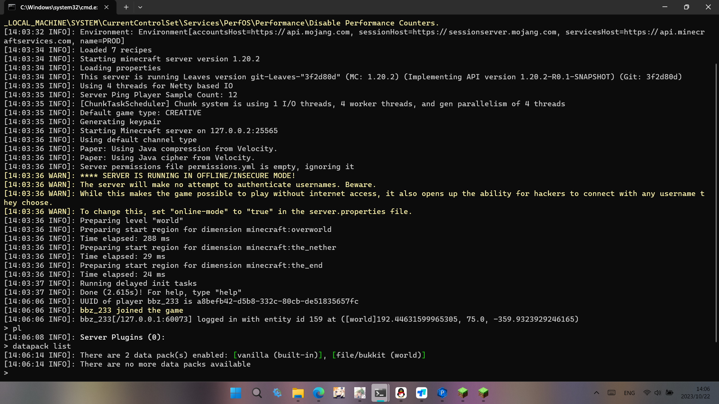Open the Minecraft grass block launcher icon
This screenshot has height=404, width=719.
(463, 393)
